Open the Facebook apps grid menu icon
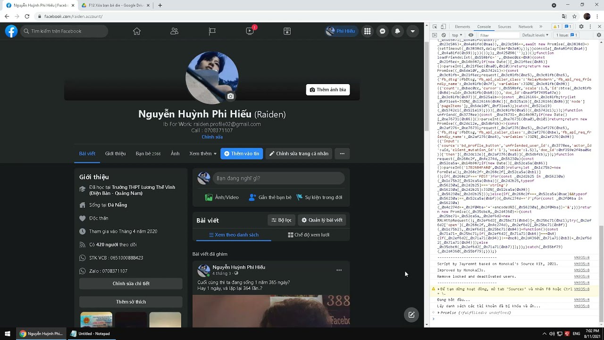The image size is (604, 340). [x=368, y=31]
